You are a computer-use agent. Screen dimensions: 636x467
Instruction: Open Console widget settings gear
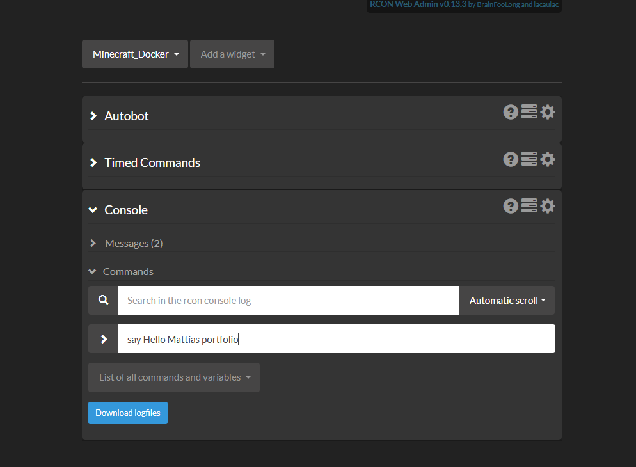click(x=548, y=206)
